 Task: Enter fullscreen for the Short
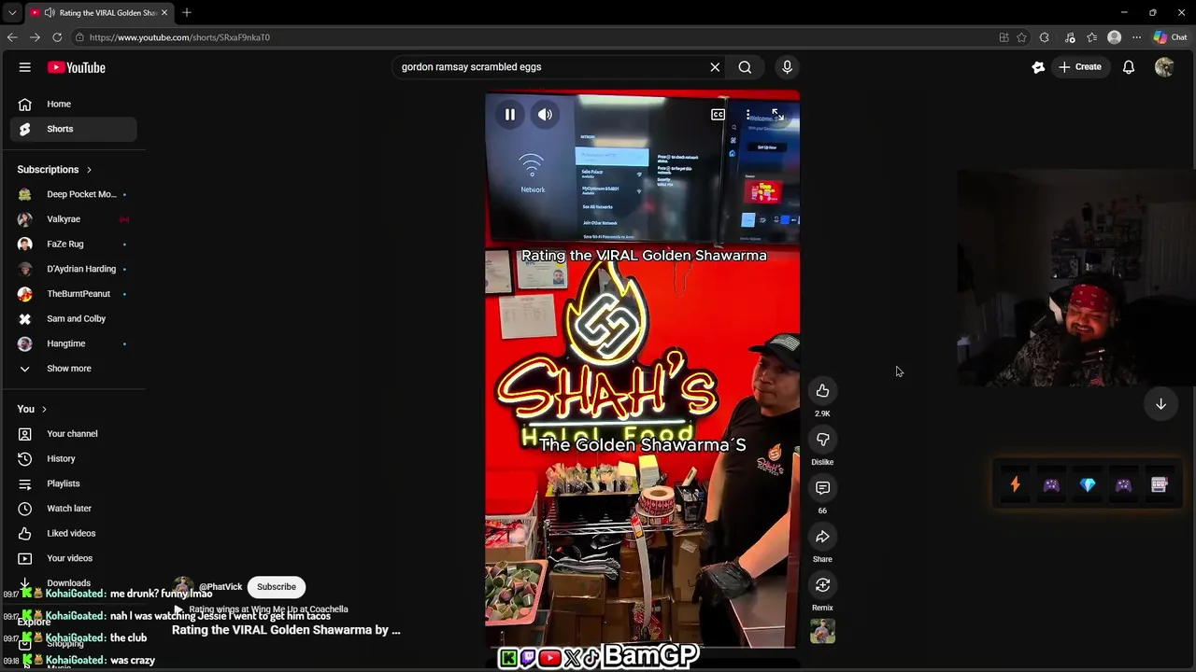coord(777,115)
